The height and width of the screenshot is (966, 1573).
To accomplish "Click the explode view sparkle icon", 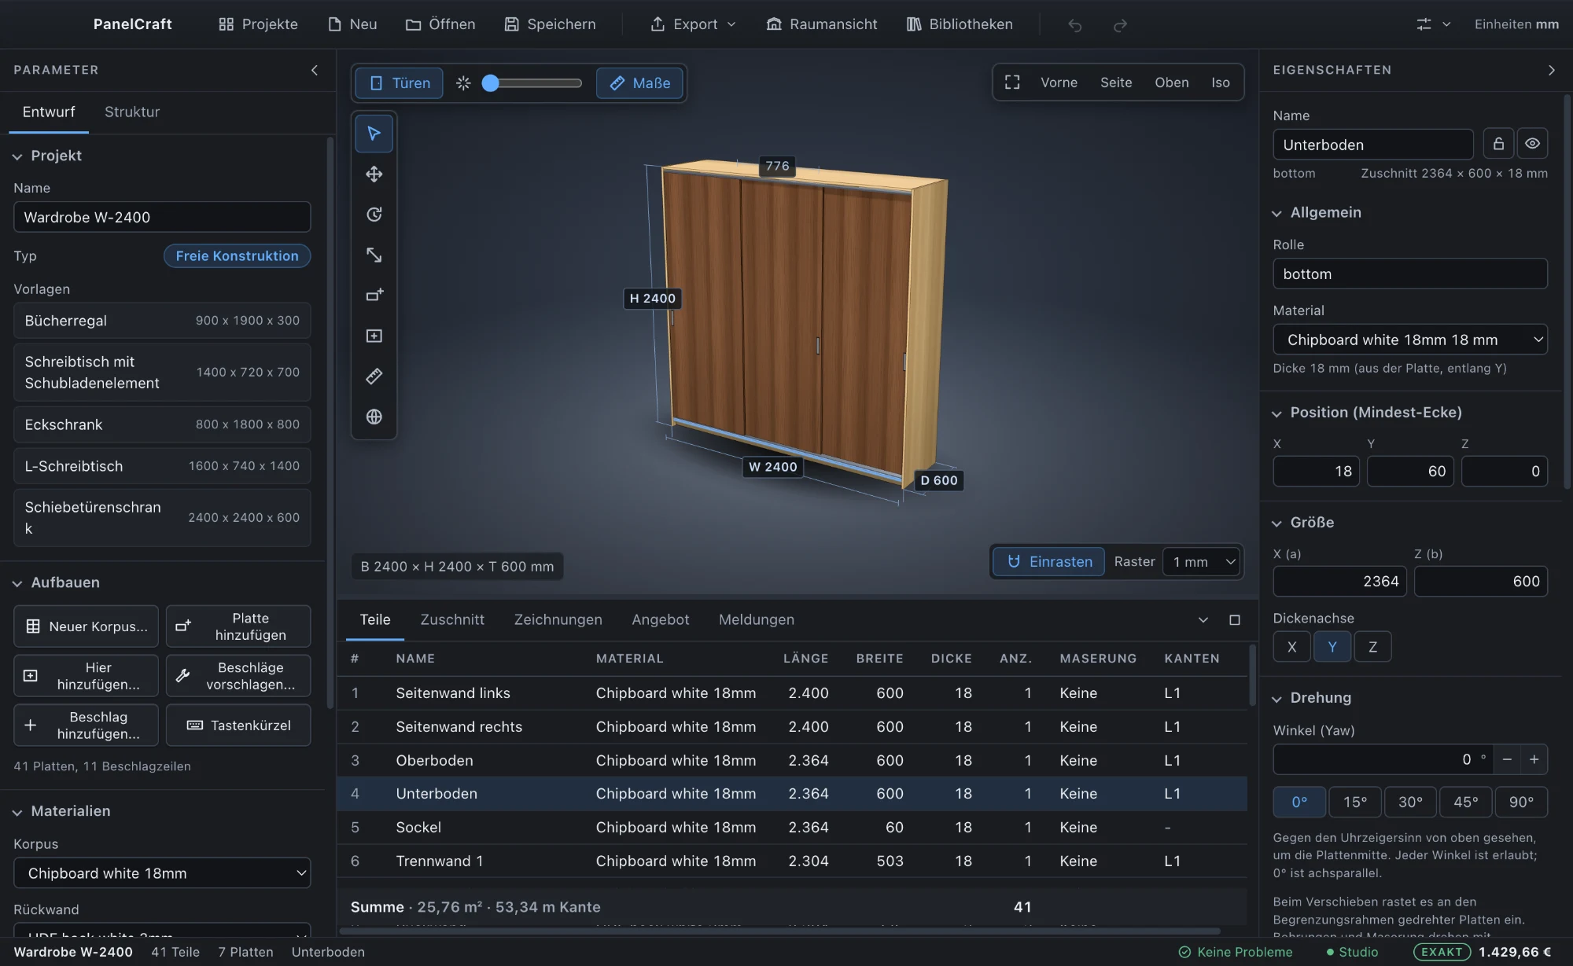I will pos(463,83).
